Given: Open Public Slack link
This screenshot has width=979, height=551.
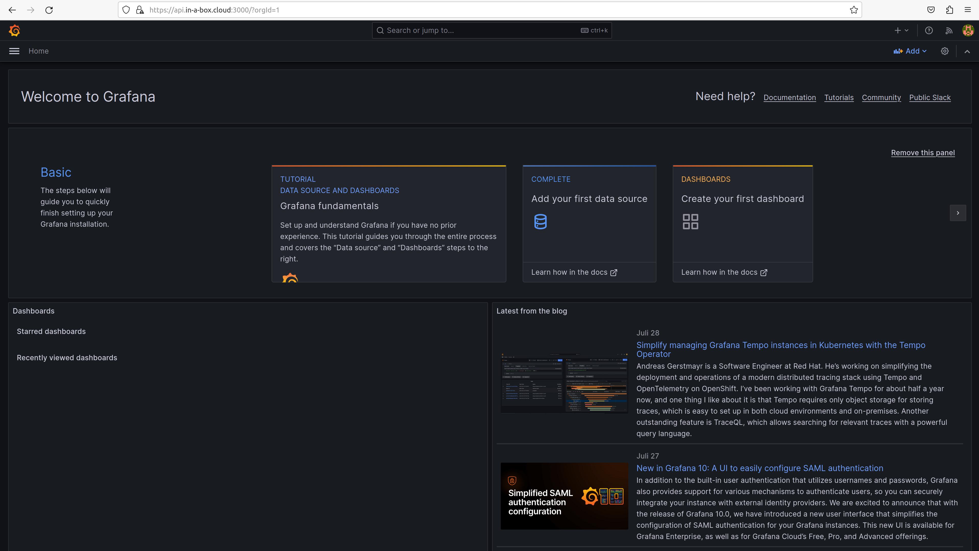Looking at the screenshot, I should [x=929, y=97].
